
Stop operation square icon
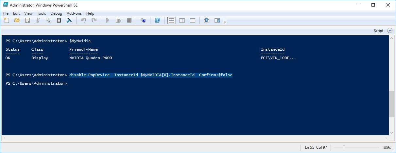point(129,20)
